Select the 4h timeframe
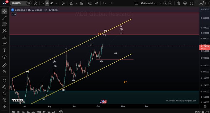 (47, 3)
